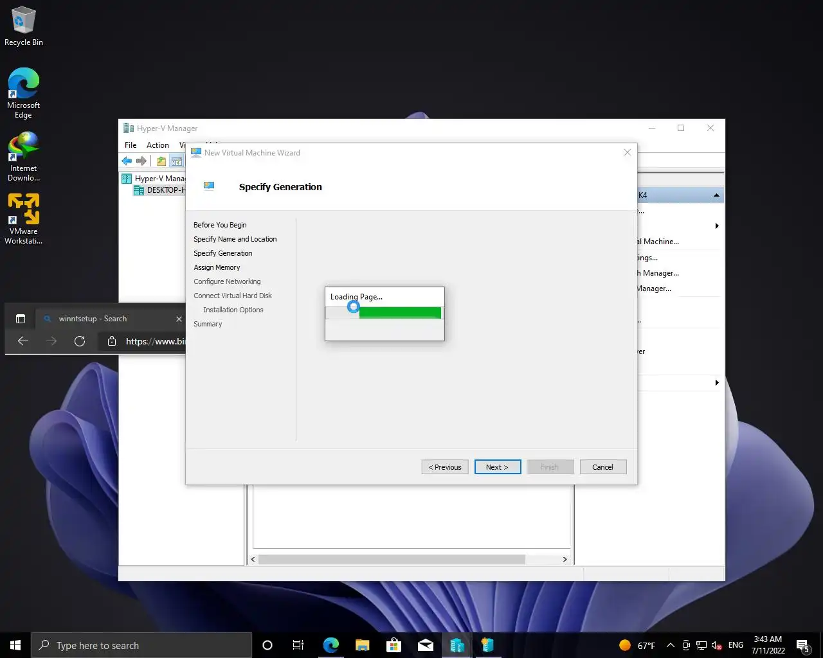Click the Edge address bar URL
This screenshot has width=823, height=658.
156,341
